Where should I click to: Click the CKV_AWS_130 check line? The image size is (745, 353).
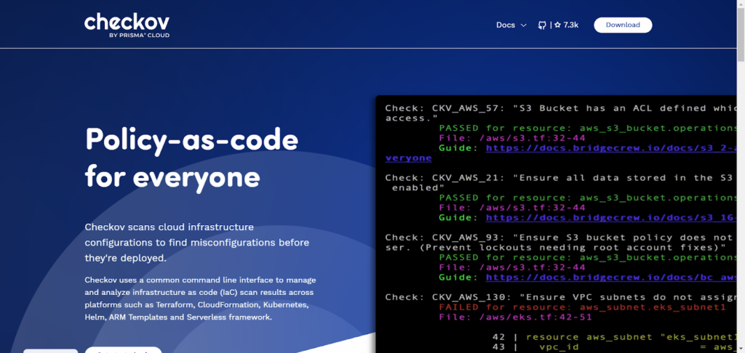[561, 298]
